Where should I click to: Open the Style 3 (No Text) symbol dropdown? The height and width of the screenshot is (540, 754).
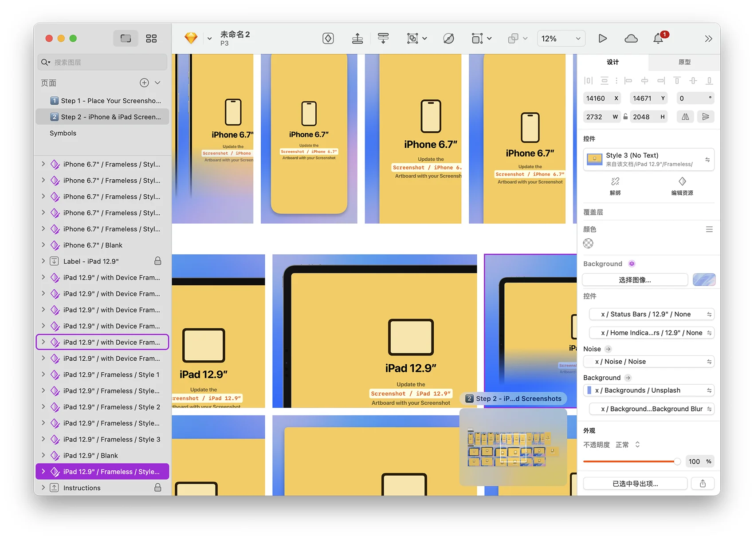(648, 159)
